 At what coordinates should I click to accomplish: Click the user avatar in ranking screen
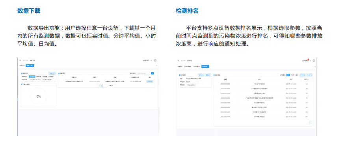[314, 60]
